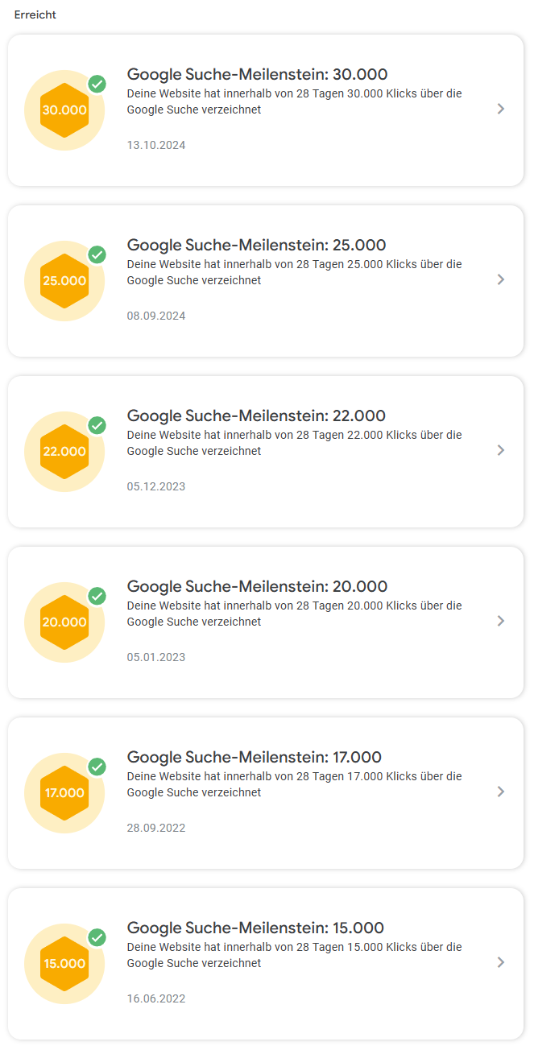
Task: Expand the 30.000 milestone chevron arrow
Action: point(501,109)
